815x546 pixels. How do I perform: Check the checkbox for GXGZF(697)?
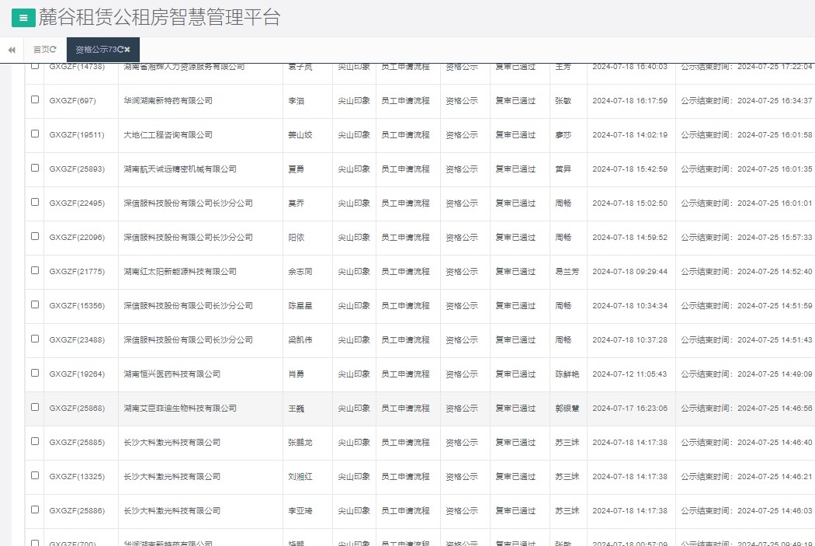(x=33, y=100)
